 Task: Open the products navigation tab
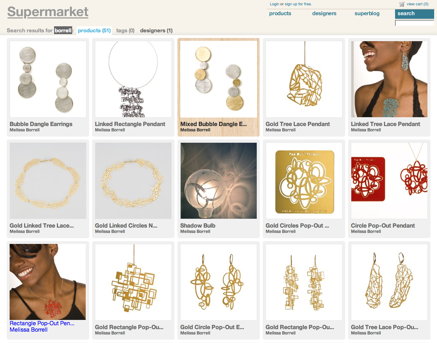click(x=280, y=13)
